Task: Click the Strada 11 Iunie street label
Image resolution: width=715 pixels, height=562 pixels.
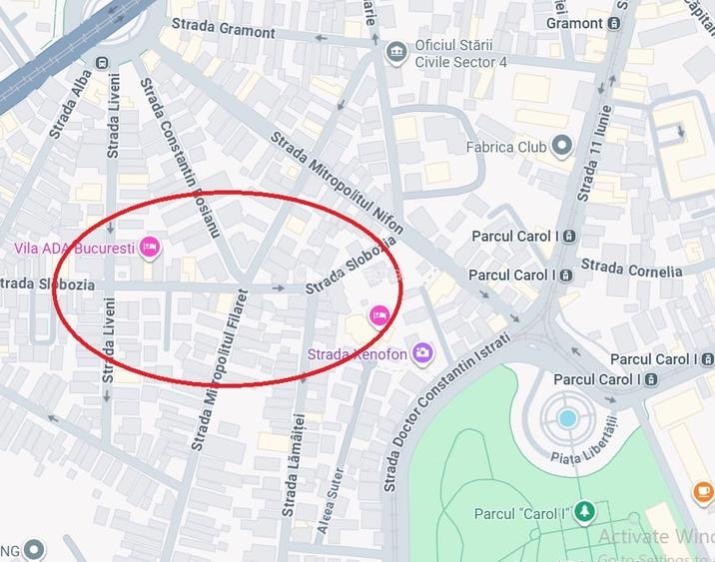Action: point(594,153)
